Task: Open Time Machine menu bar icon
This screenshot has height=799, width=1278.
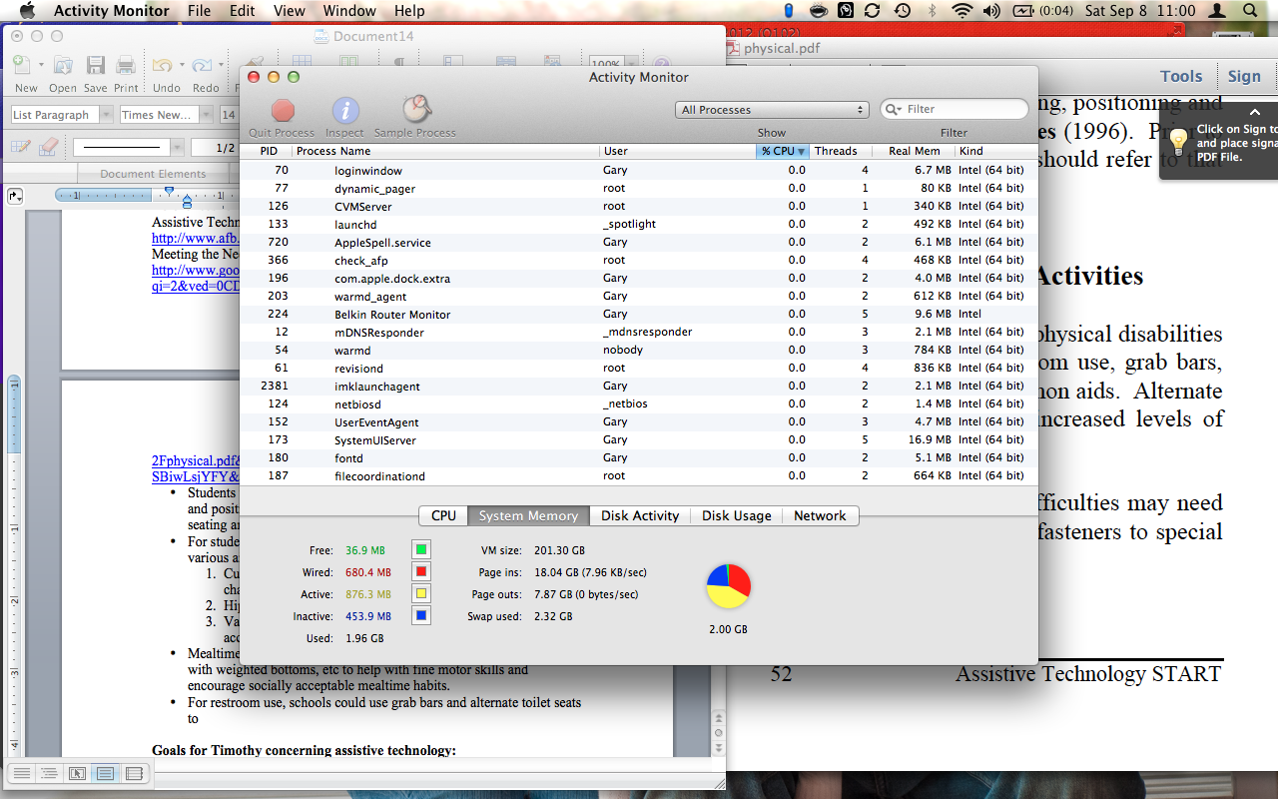Action: point(902,11)
